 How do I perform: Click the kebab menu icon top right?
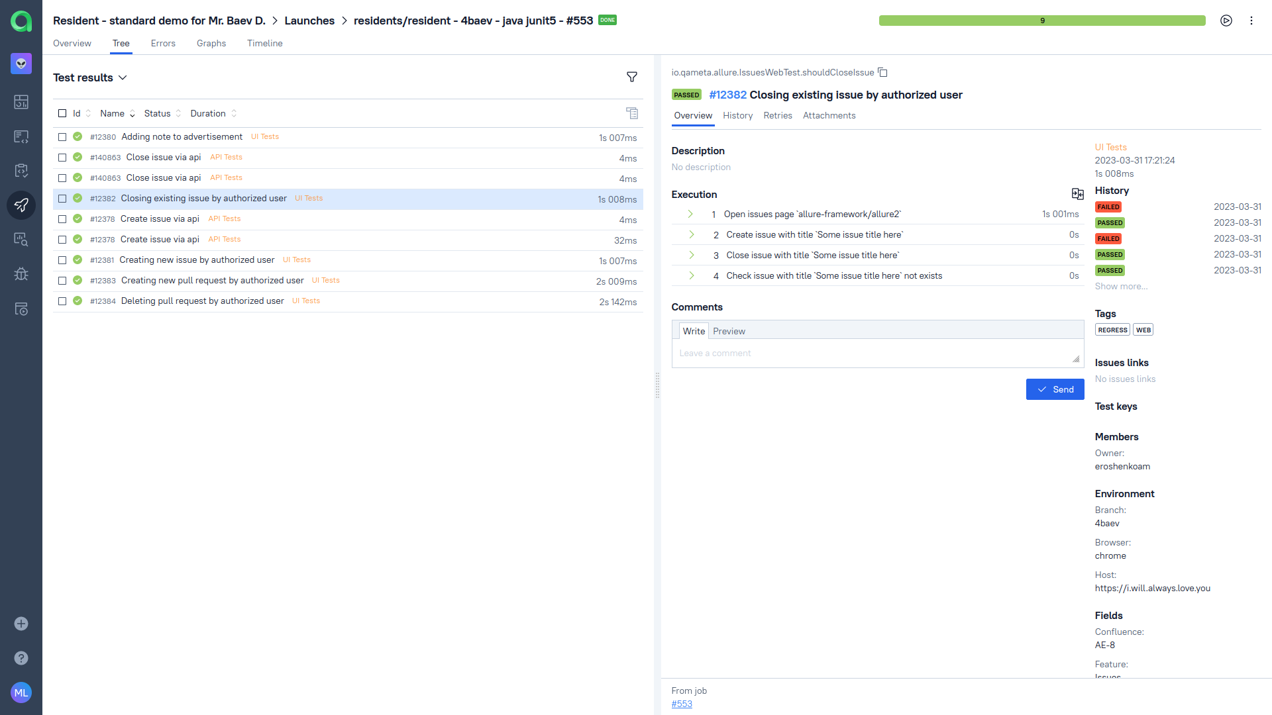point(1251,19)
